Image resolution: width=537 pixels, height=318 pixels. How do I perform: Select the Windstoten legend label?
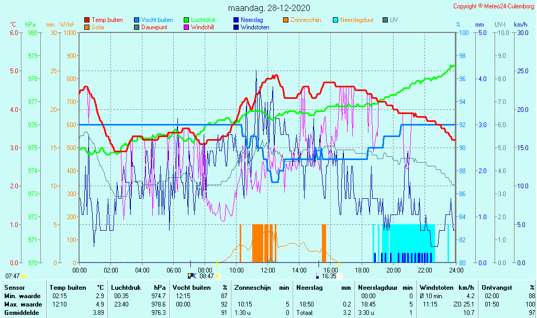(x=255, y=27)
